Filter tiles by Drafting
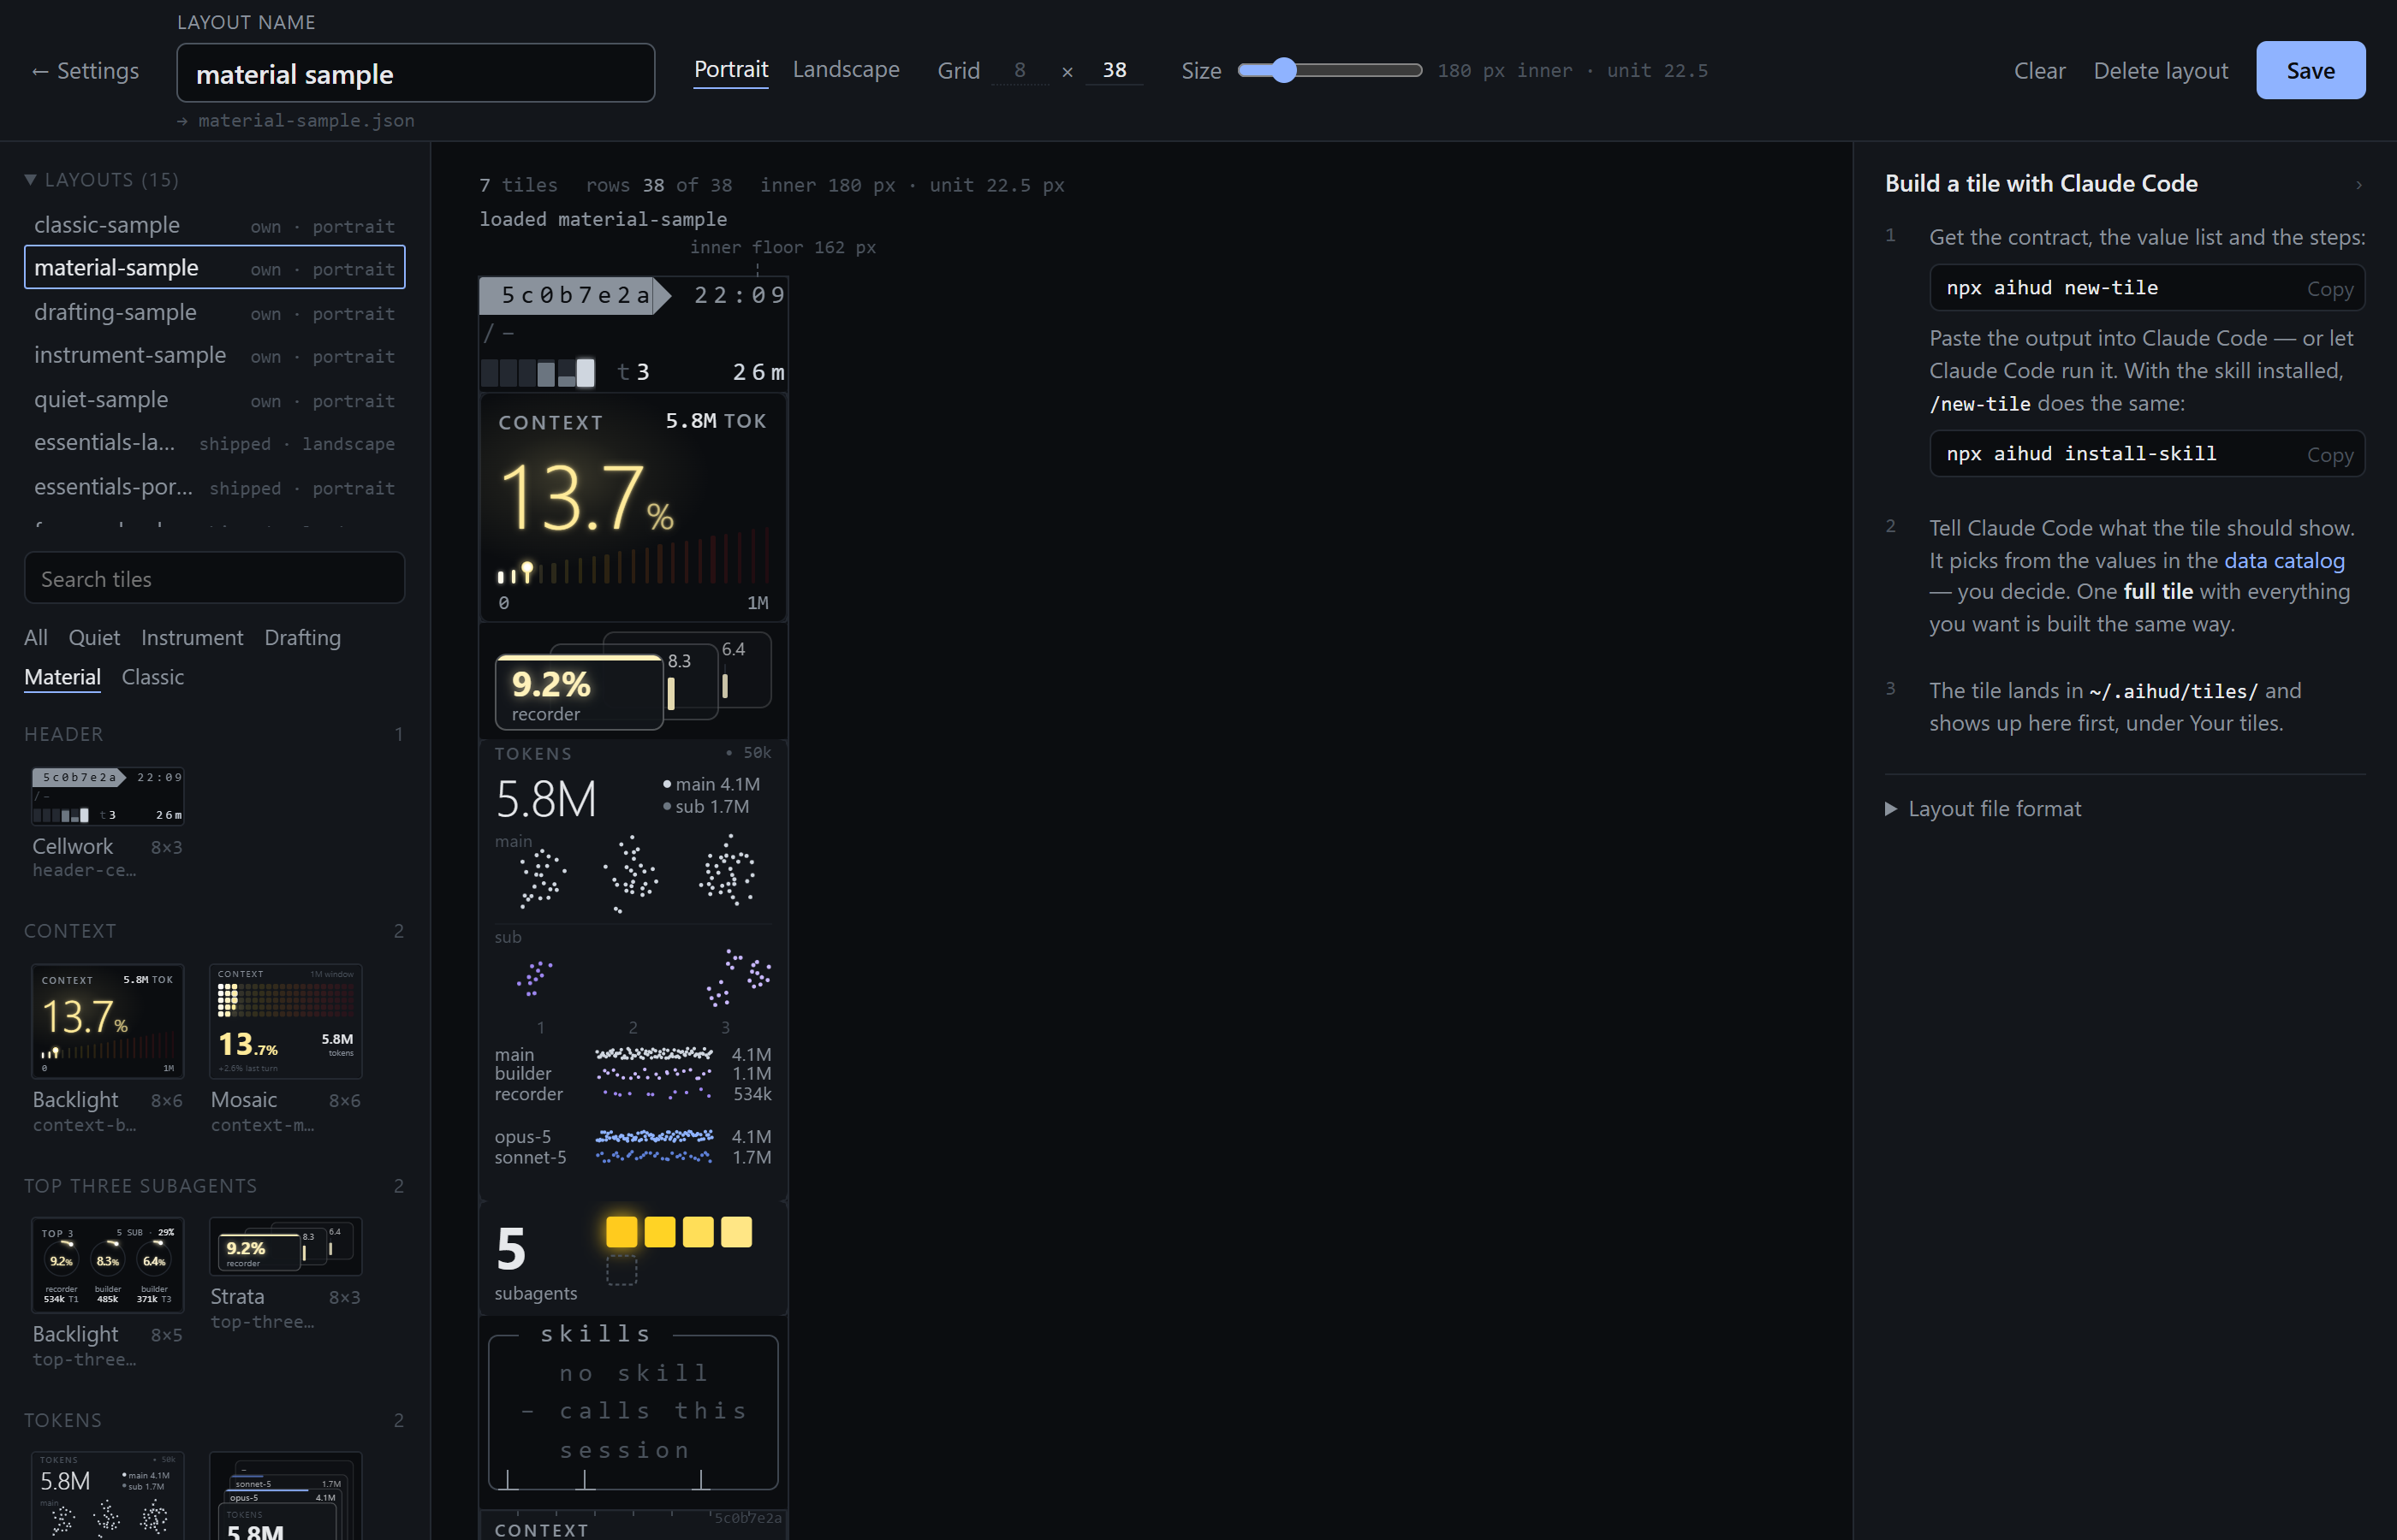 tap(302, 638)
